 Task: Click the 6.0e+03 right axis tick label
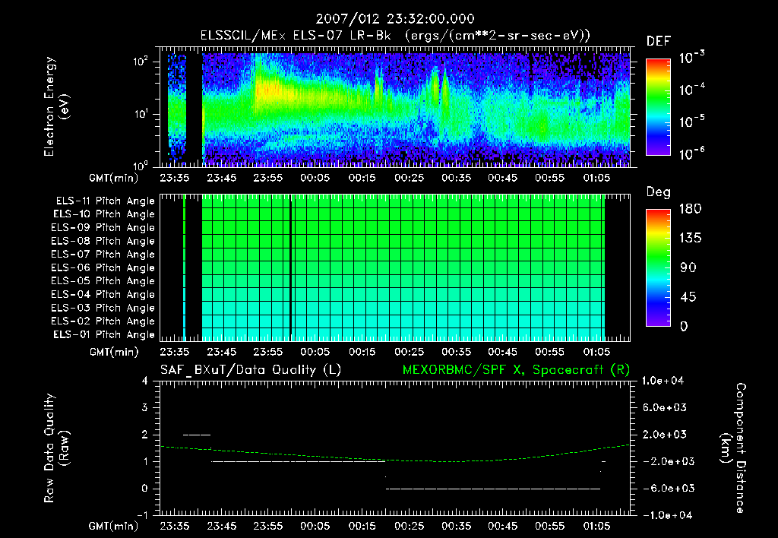[665, 407]
